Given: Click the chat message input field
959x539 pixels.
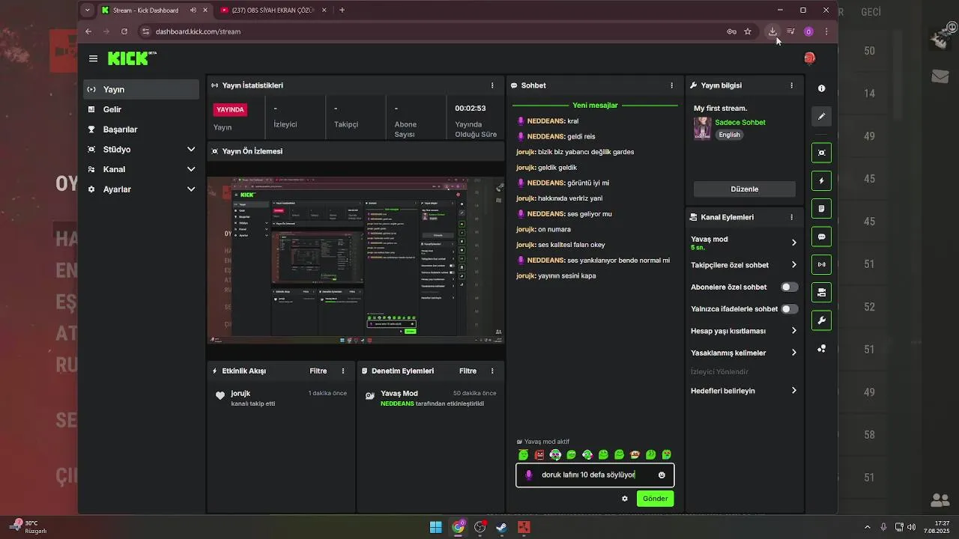Looking at the screenshot, I should (595, 475).
